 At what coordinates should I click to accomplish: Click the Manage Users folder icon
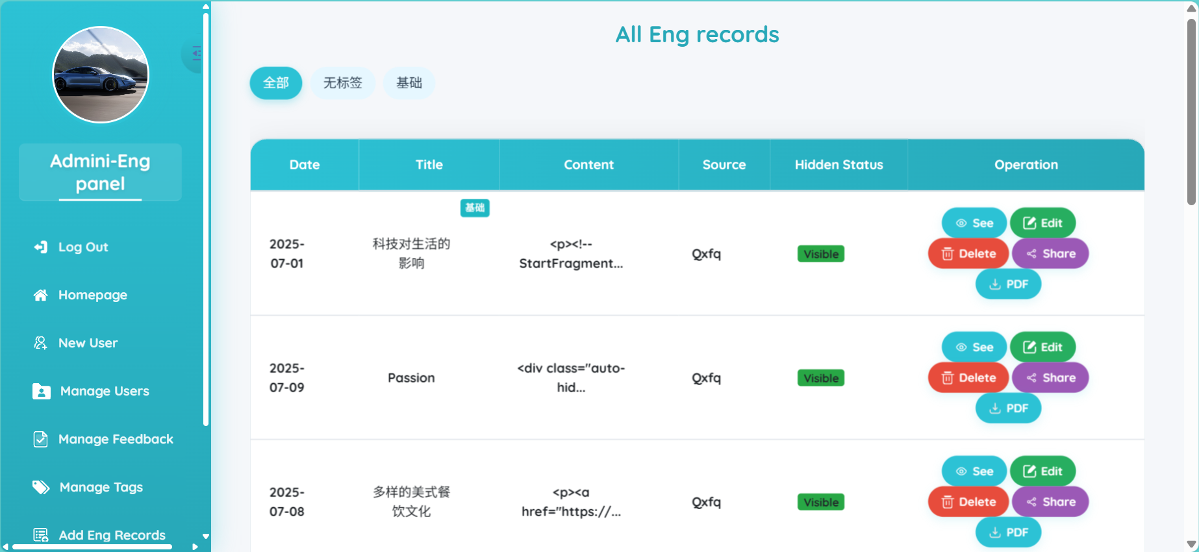tap(41, 391)
